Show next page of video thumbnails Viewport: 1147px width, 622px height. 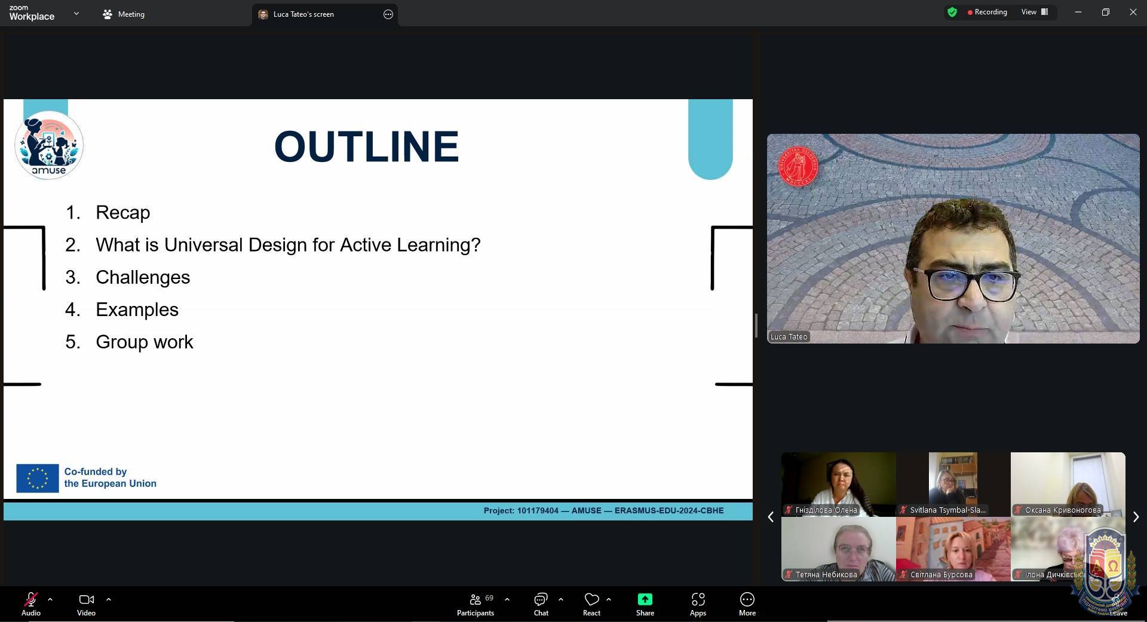(1136, 517)
